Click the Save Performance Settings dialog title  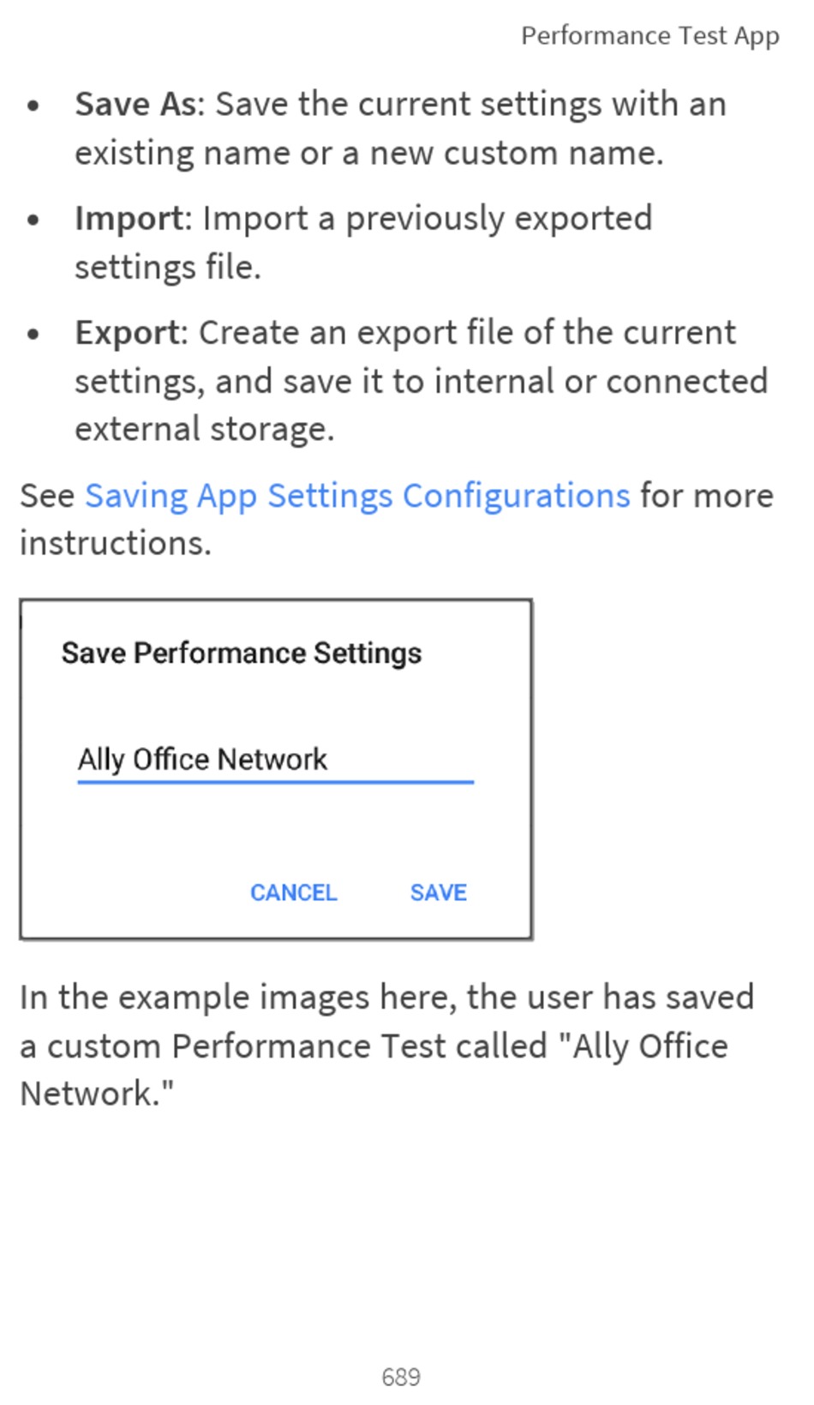pos(242,654)
